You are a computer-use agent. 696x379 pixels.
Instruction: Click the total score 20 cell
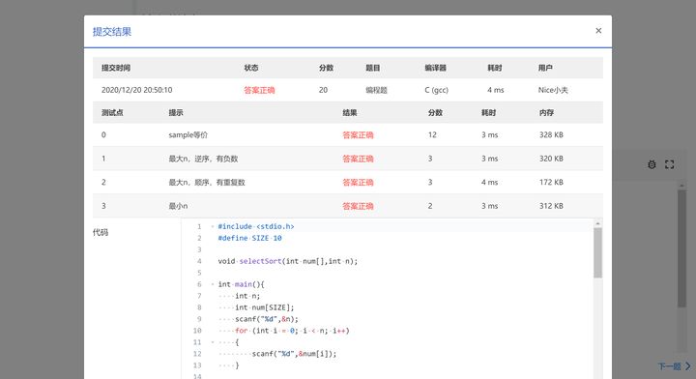pyautogui.click(x=323, y=90)
